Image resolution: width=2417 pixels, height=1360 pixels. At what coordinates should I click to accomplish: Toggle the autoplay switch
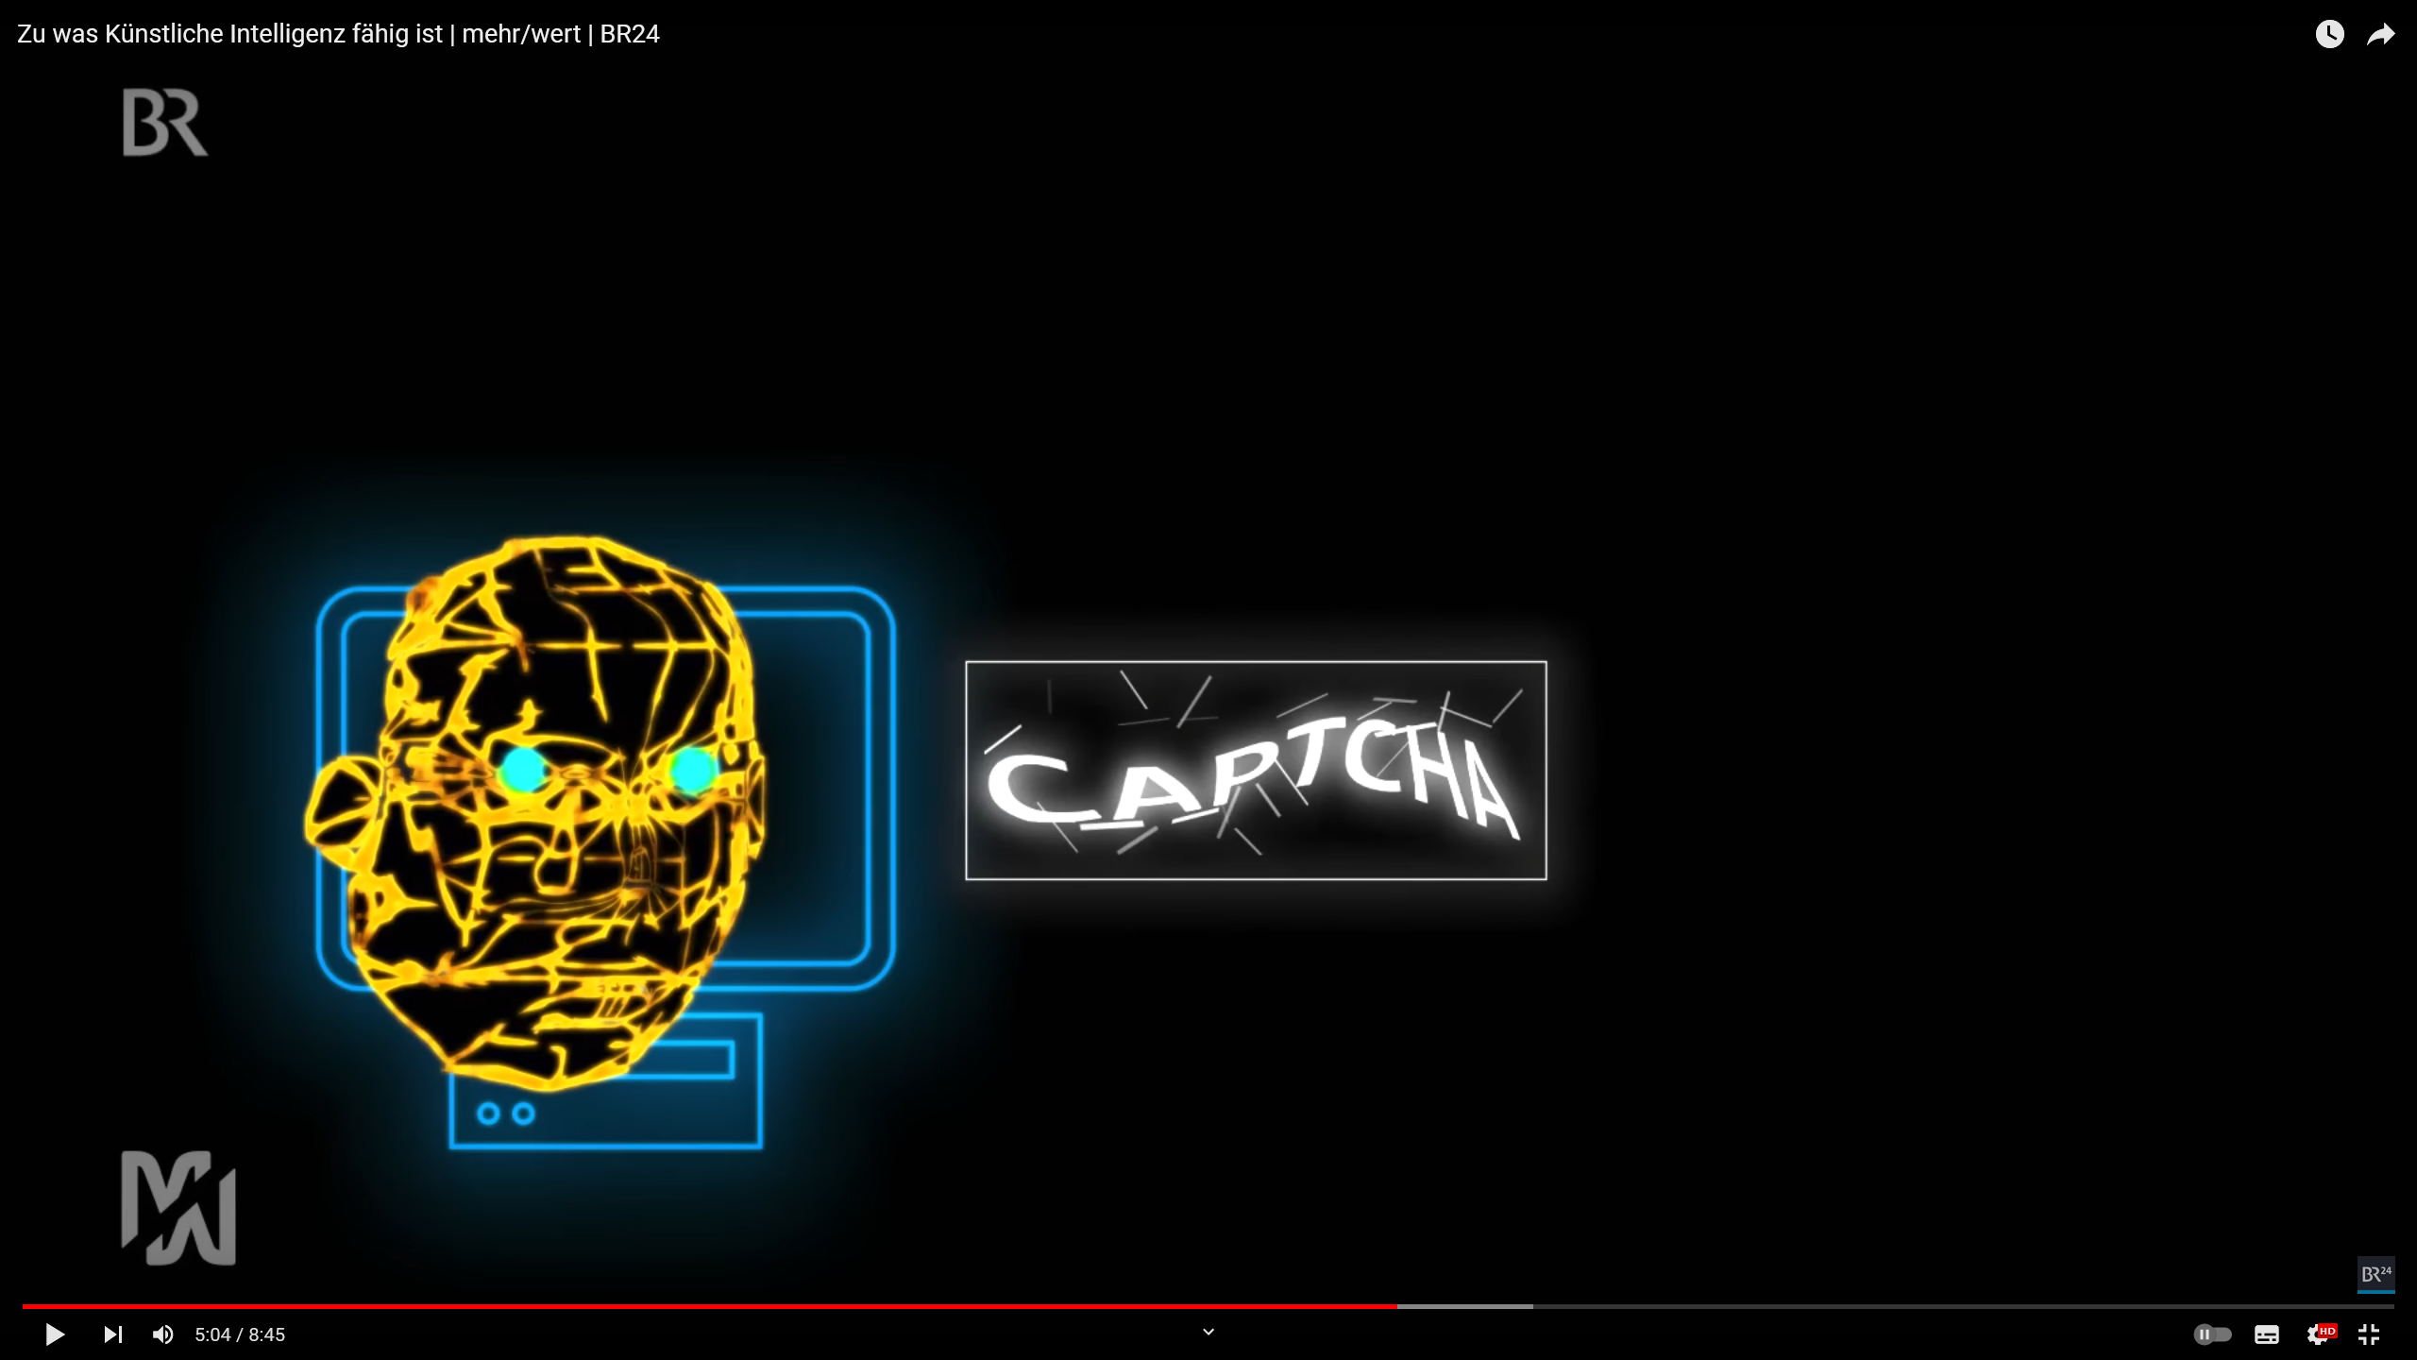pyautogui.click(x=2212, y=1334)
